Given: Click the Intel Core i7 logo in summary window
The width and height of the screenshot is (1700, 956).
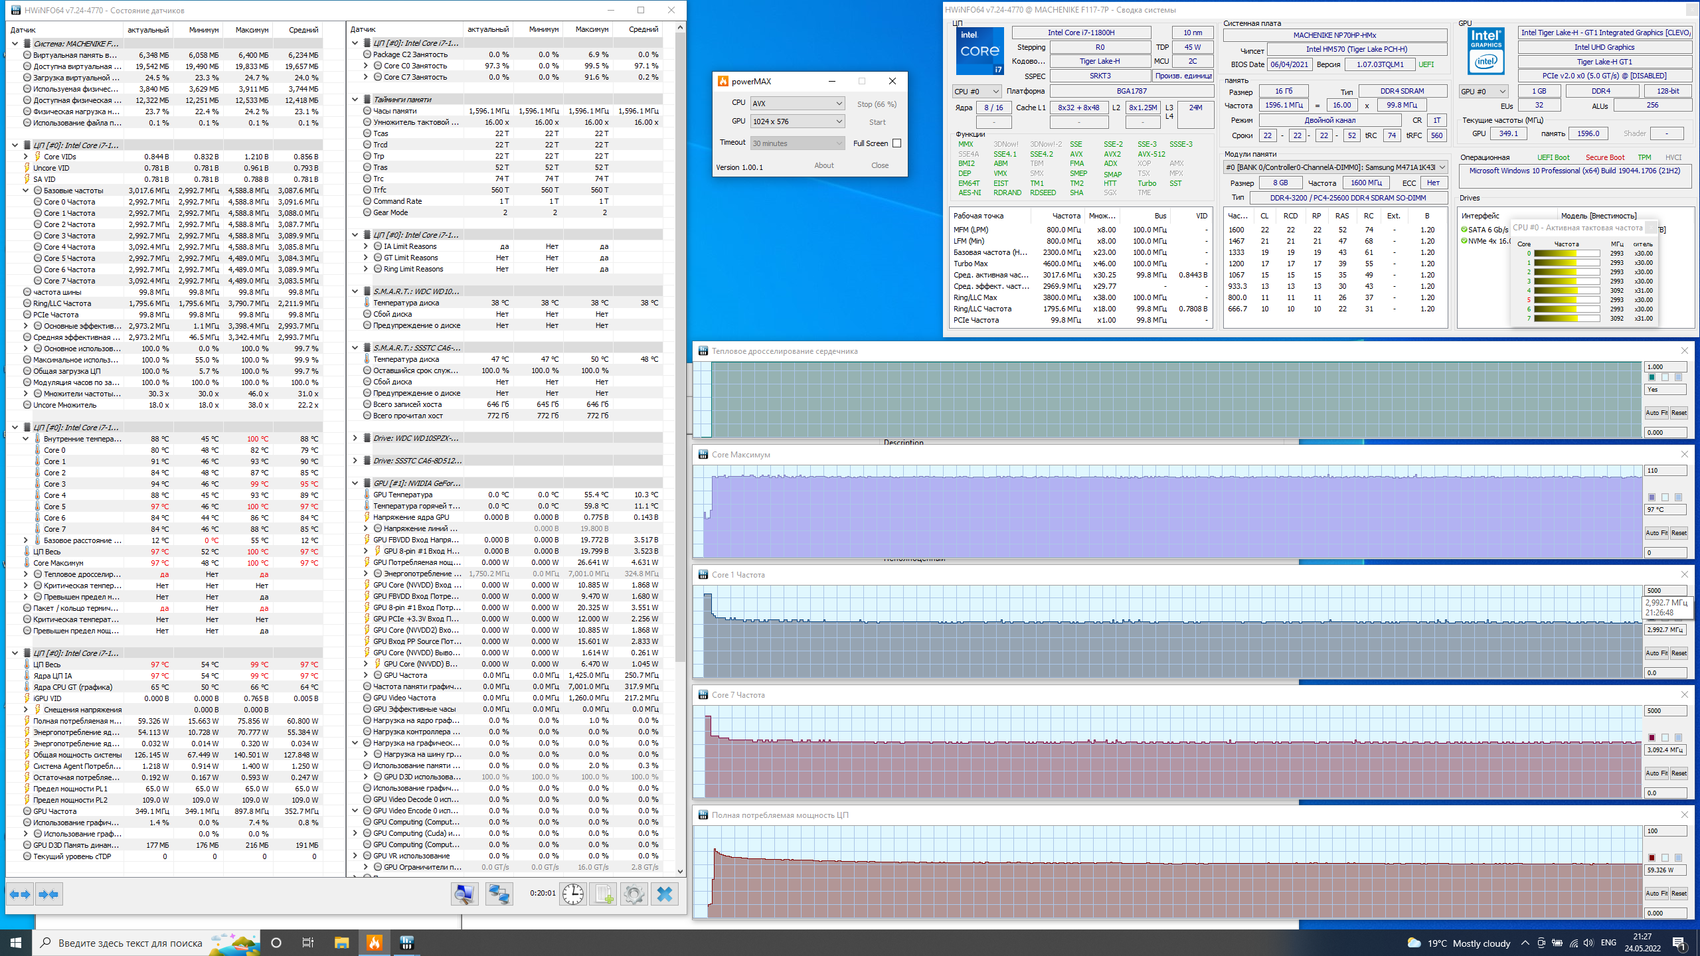Looking at the screenshot, I should (979, 51).
